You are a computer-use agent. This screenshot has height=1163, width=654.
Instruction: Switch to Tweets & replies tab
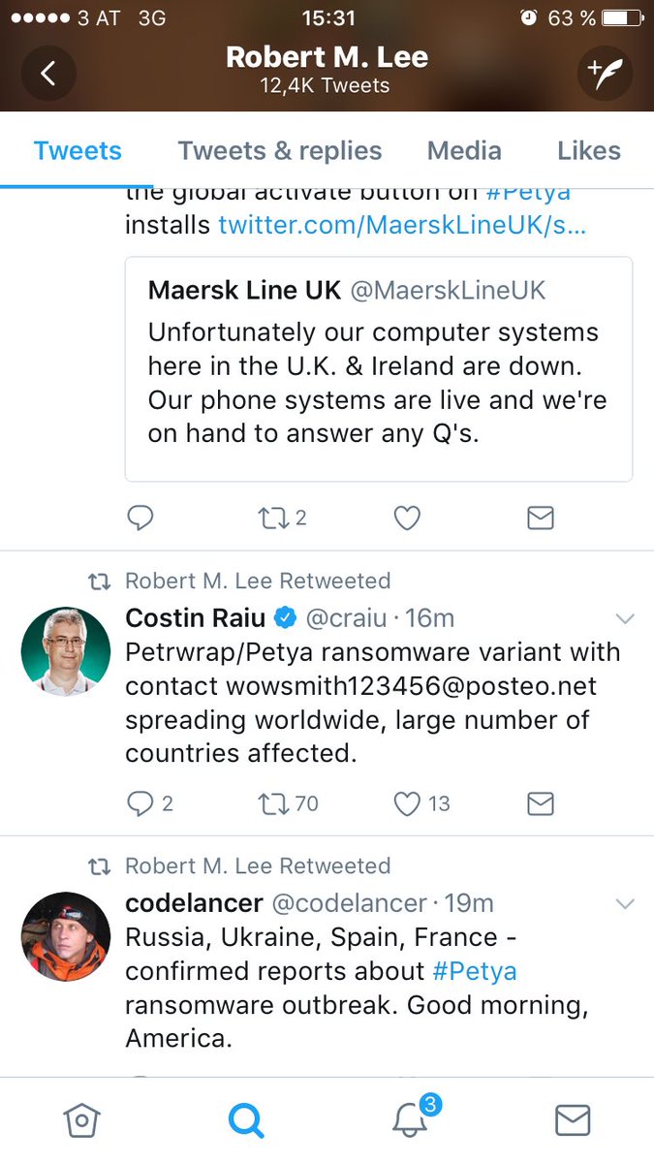point(280,151)
